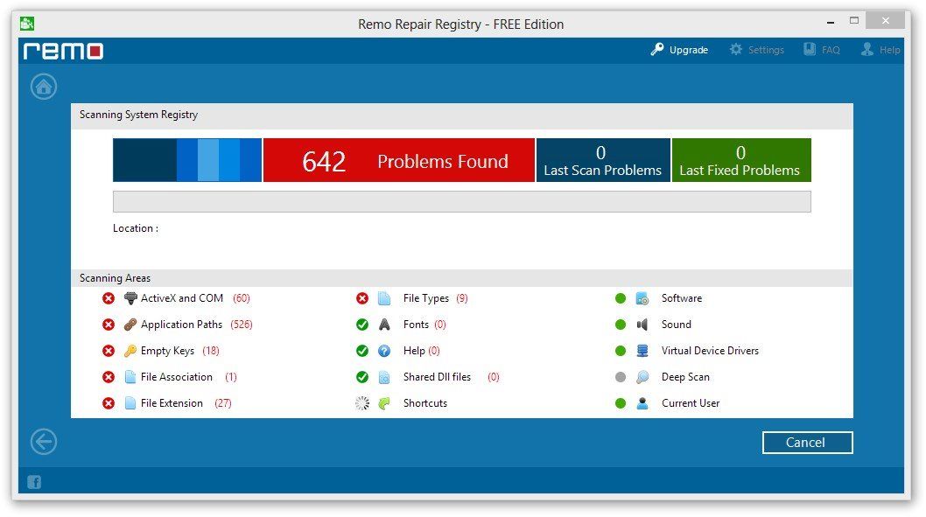Click the Last Fixed Problems tile

pos(741,161)
